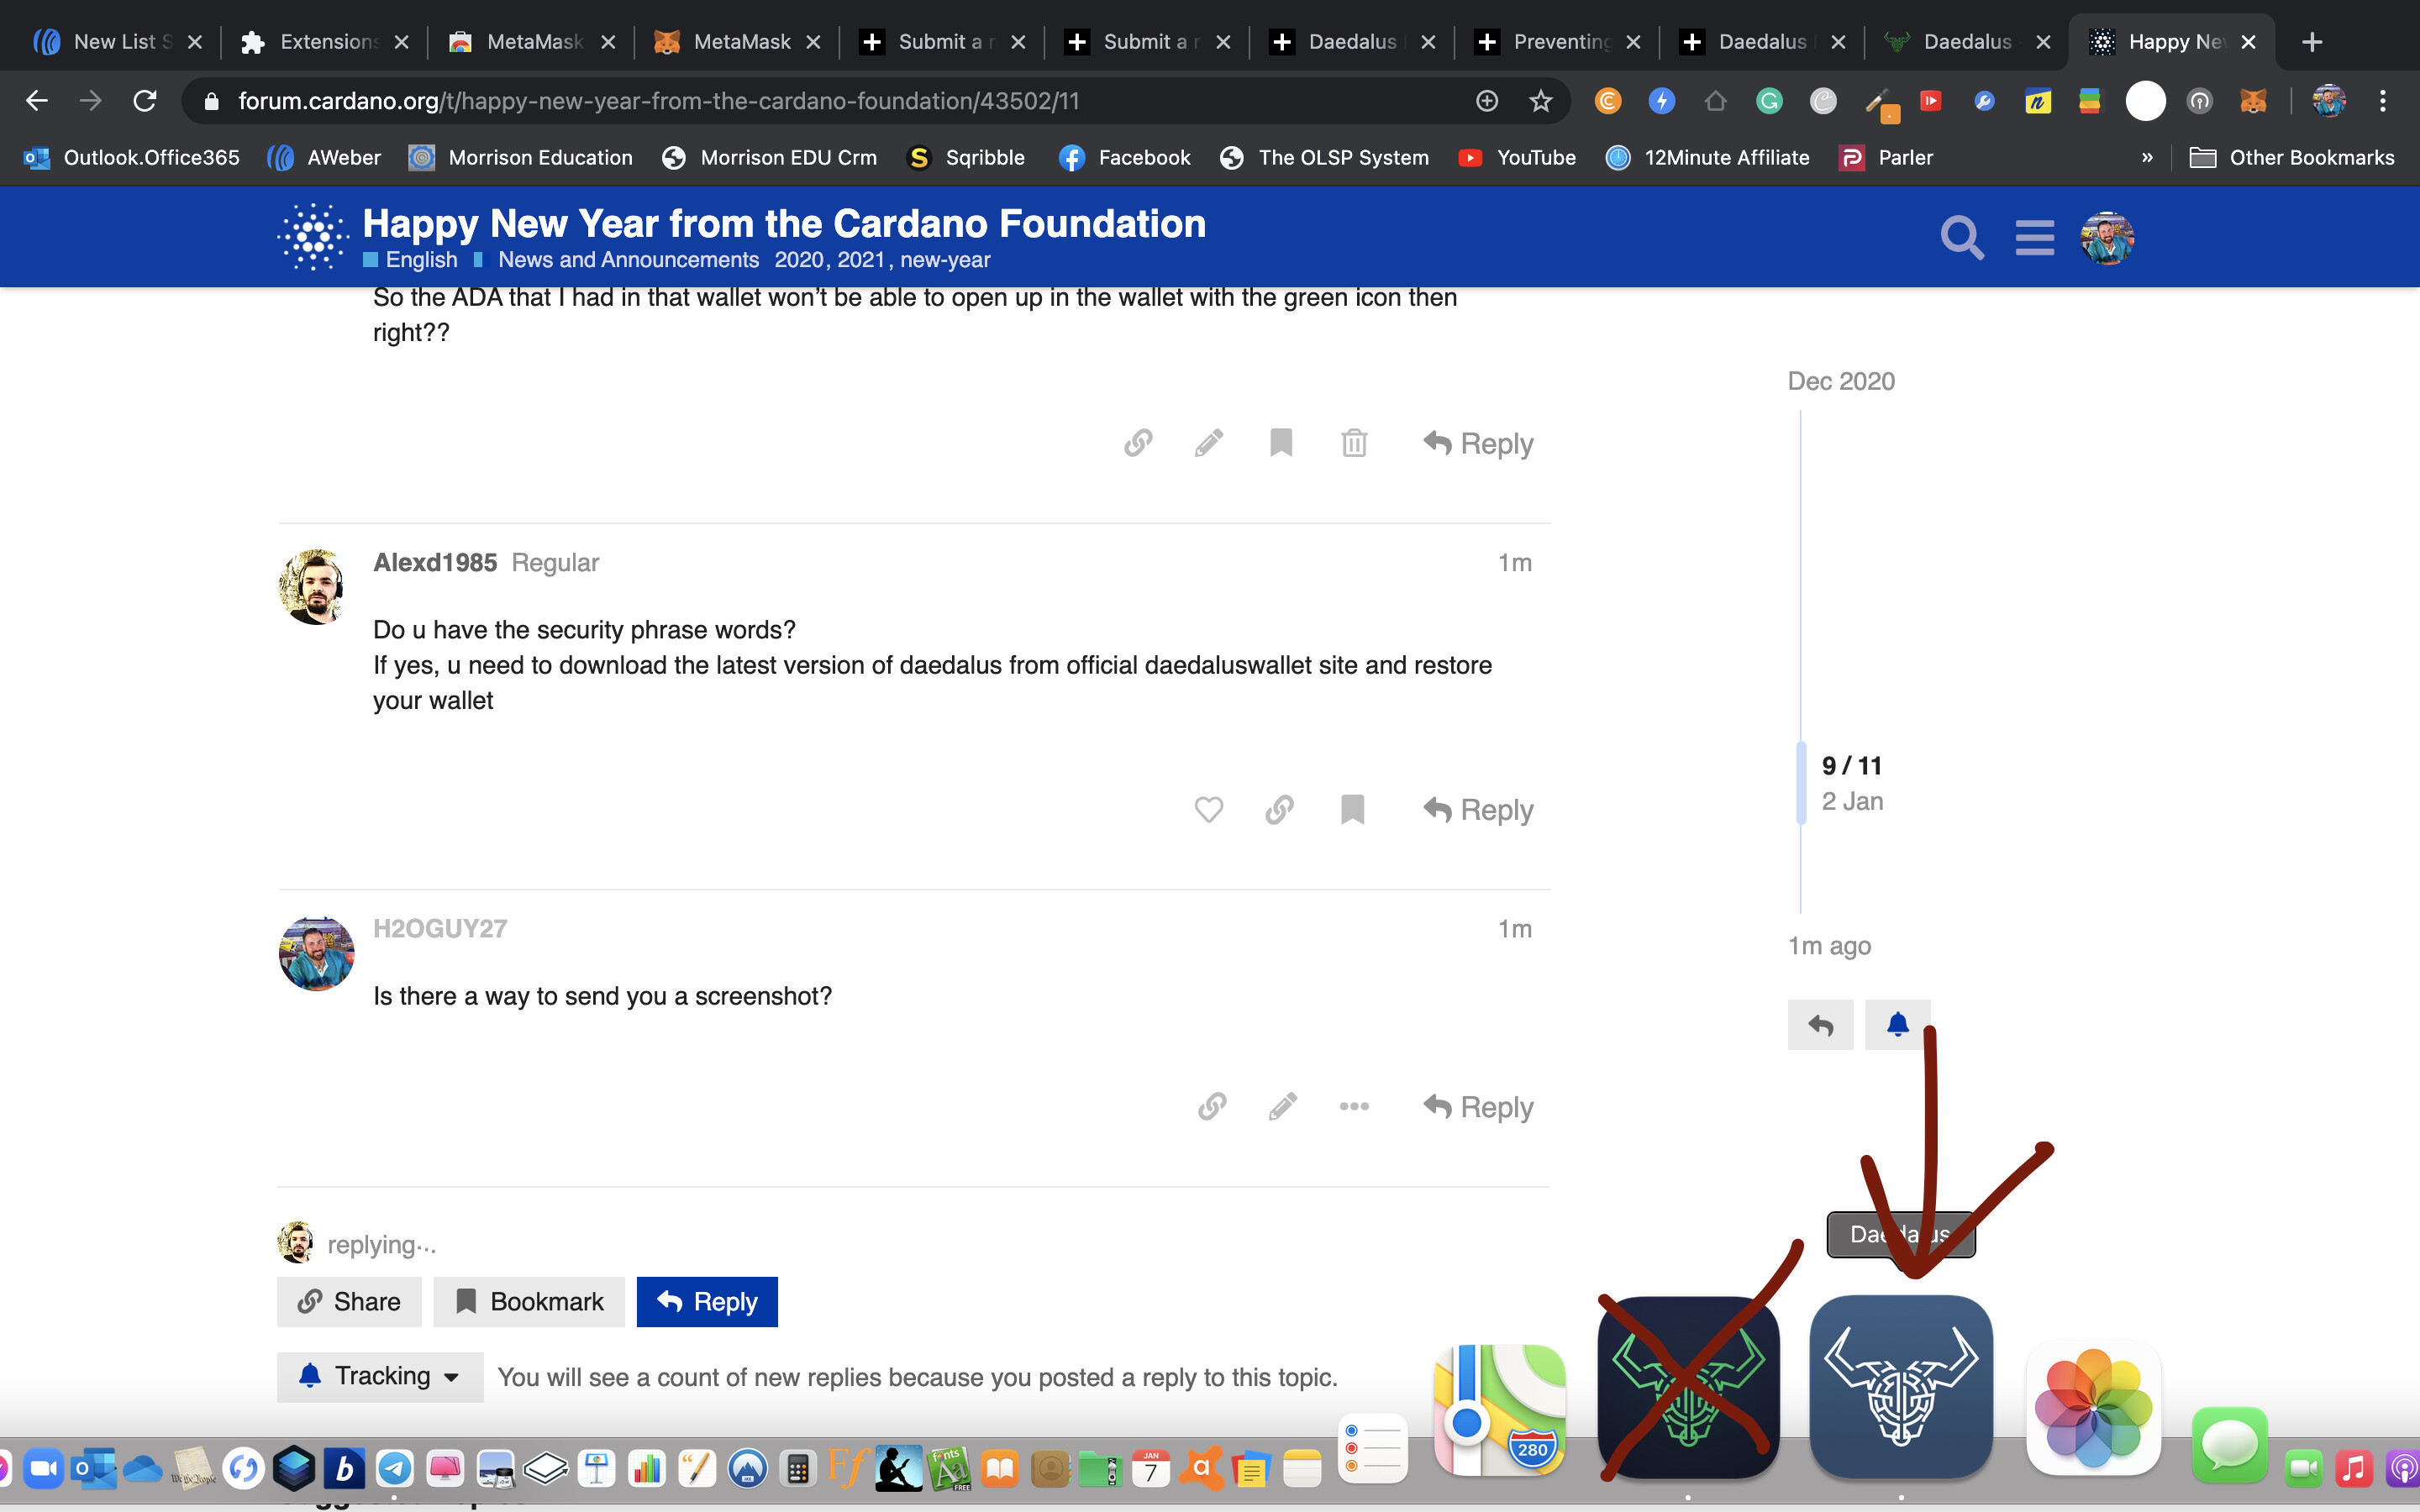2420x1512 pixels.
Task: Show more actions on H2OGUY27 post
Action: (1354, 1106)
